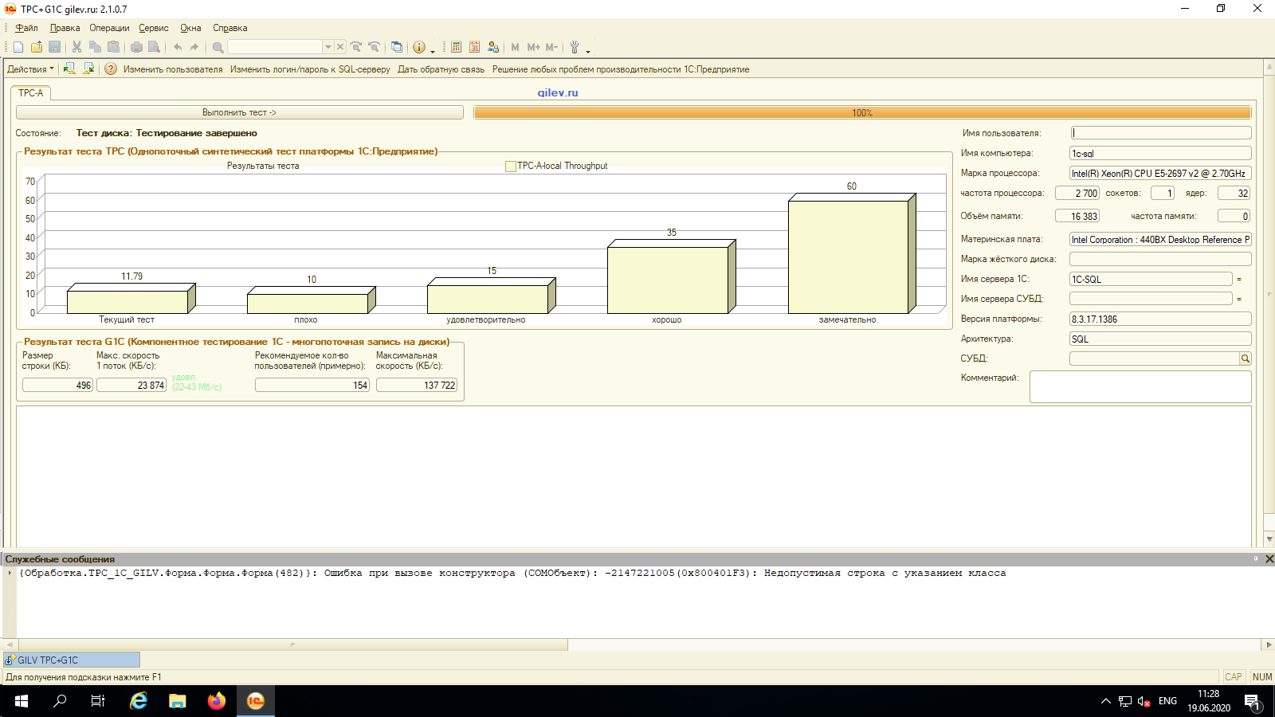1275x717 pixels.
Task: Create a new document from the toolbar
Action: click(18, 47)
